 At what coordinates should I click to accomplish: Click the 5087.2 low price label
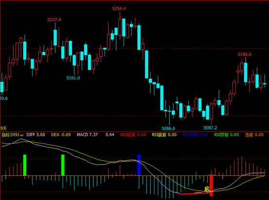210,128
